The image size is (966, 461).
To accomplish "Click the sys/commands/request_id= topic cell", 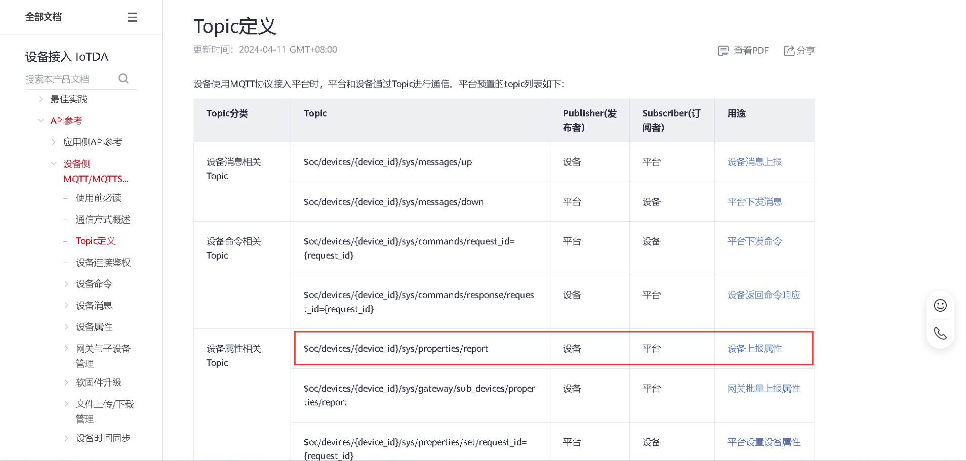I will pos(420,248).
